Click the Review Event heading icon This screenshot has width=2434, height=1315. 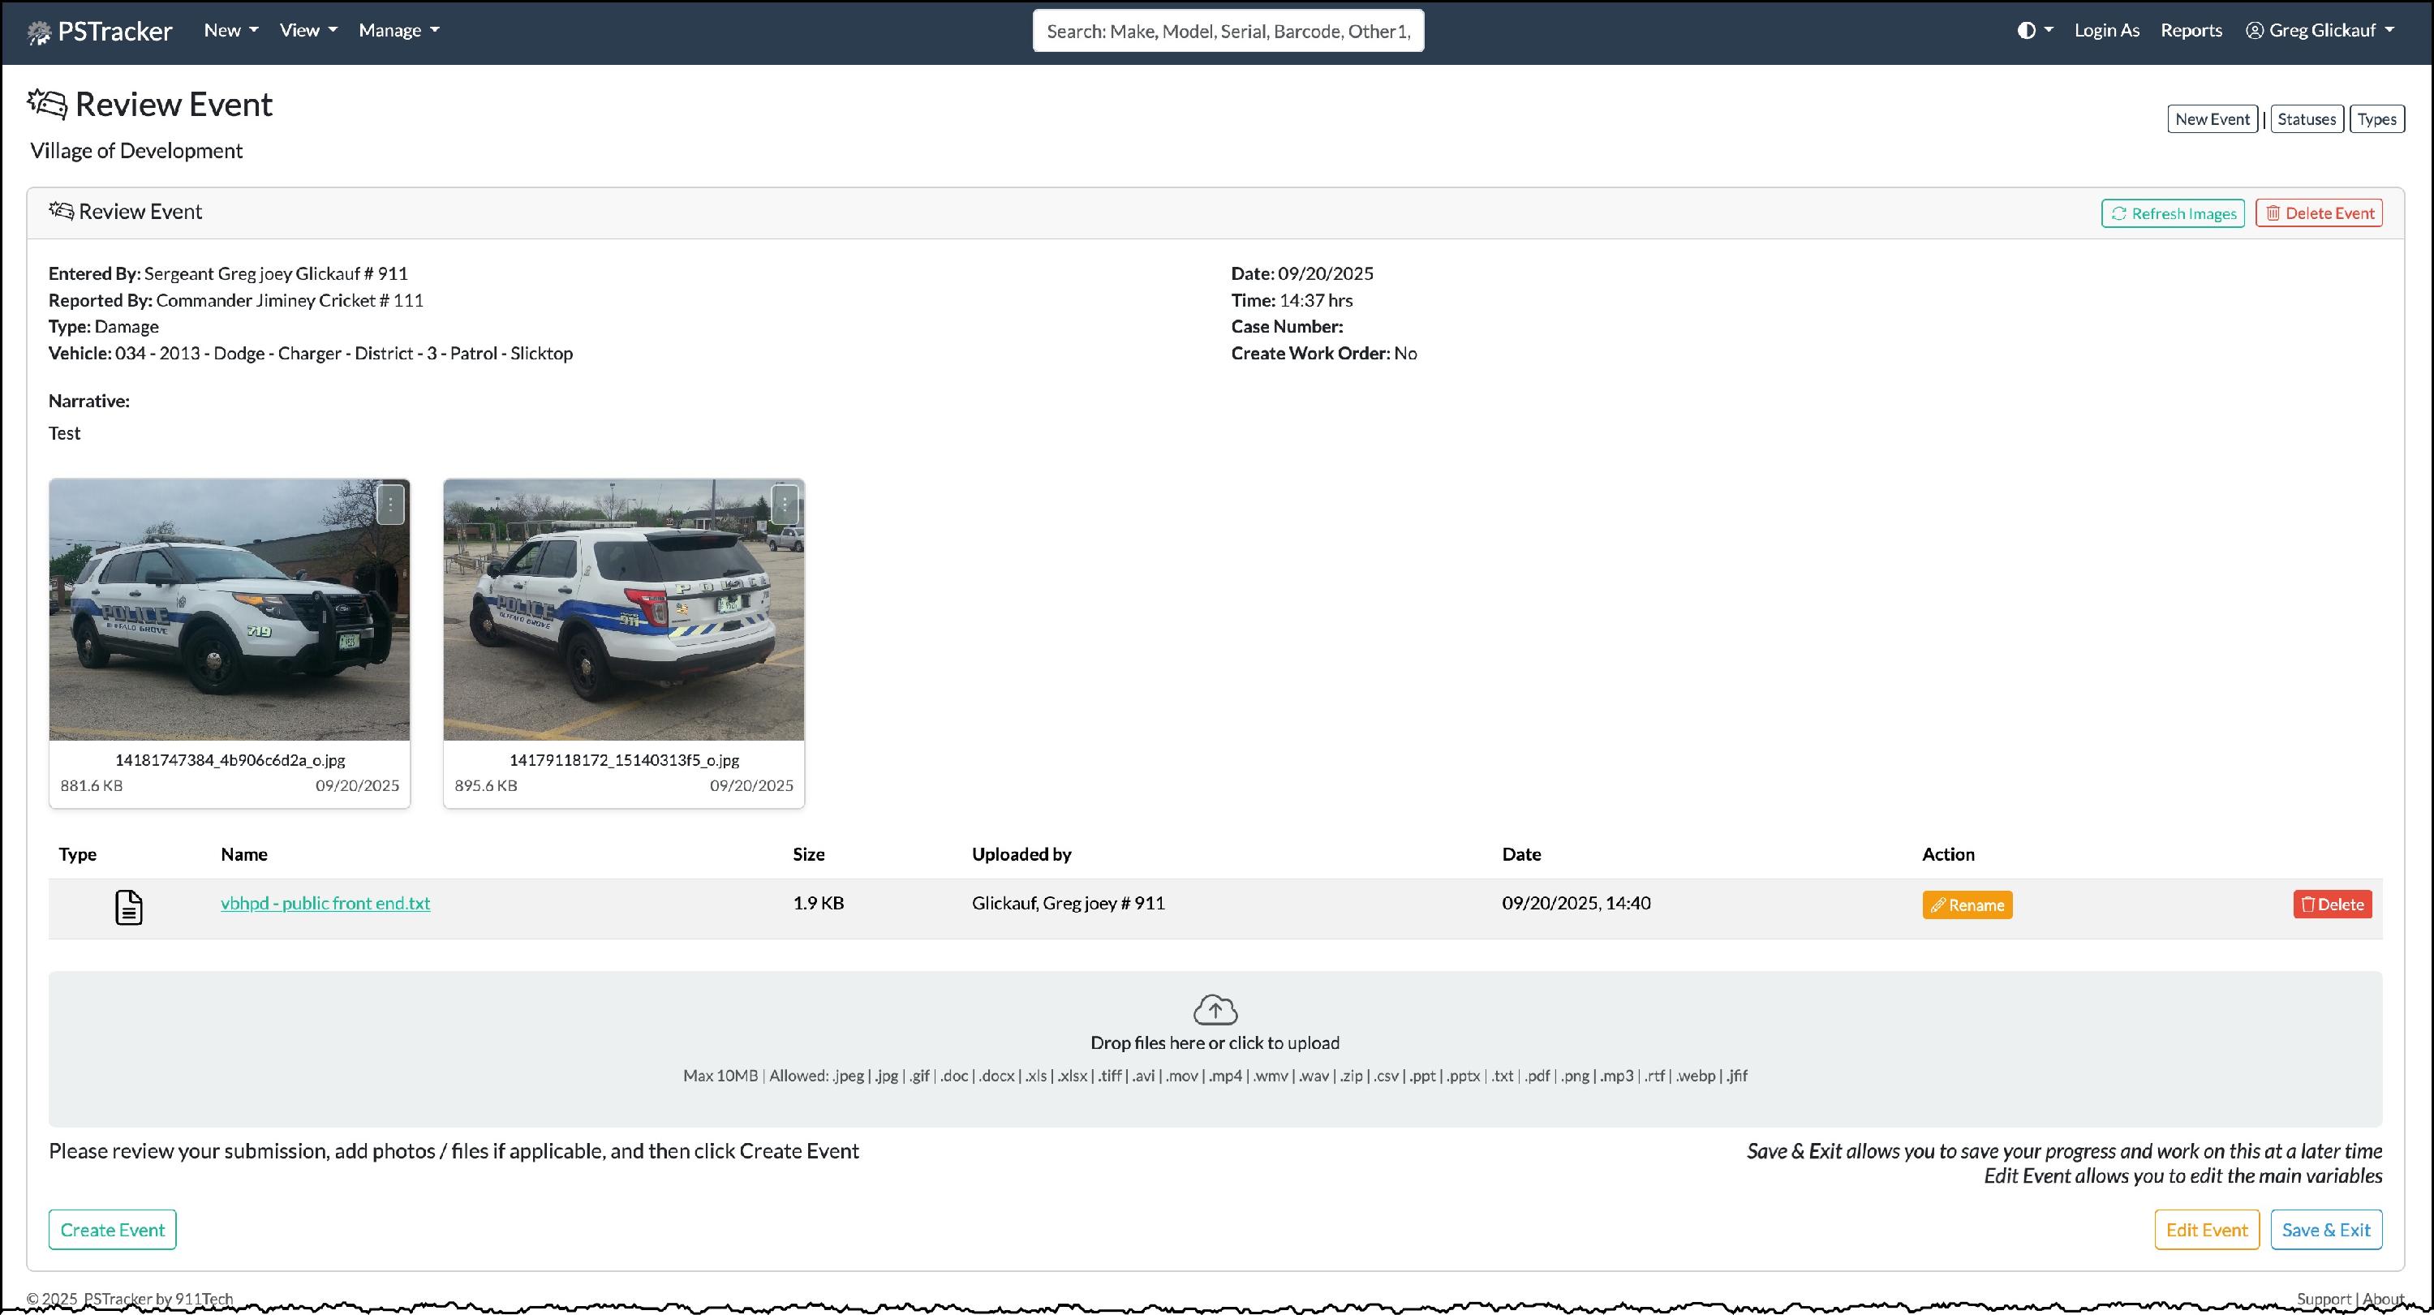pos(47,104)
